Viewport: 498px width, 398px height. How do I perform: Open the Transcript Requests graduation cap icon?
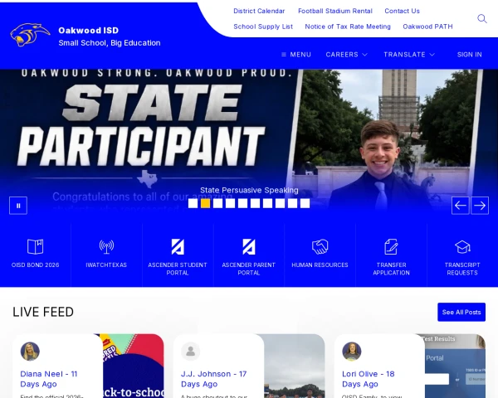click(x=462, y=246)
